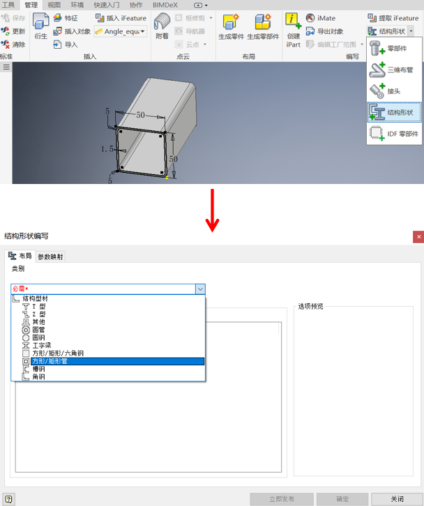
Task: Click the 确定 OK button
Action: (x=342, y=499)
